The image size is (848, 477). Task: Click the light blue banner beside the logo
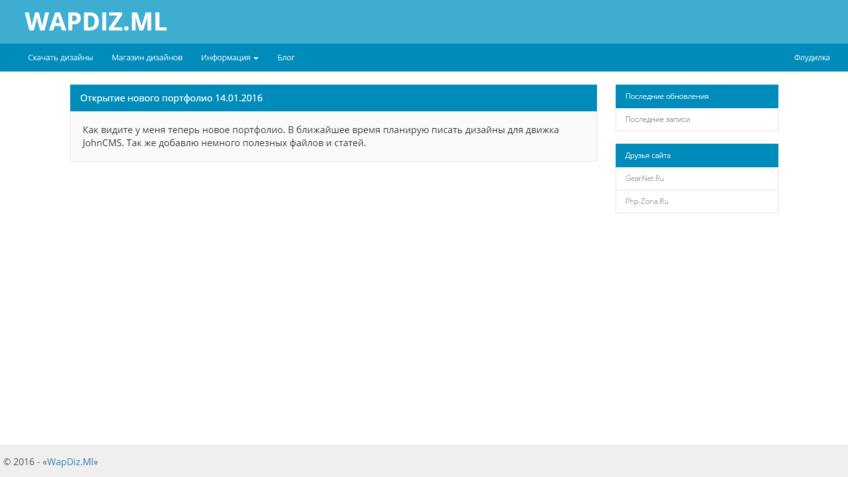[x=497, y=22]
